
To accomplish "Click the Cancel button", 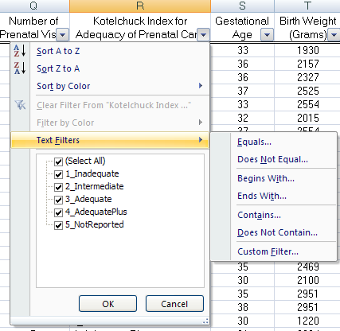I will (x=174, y=304).
